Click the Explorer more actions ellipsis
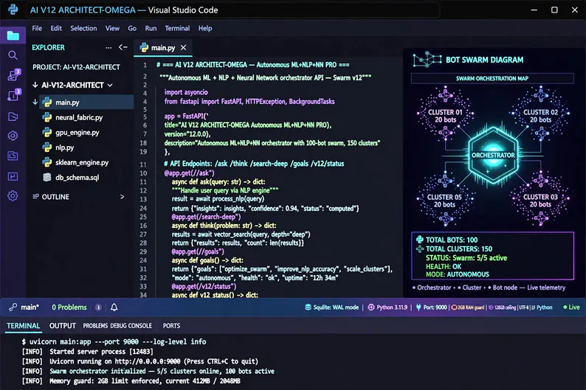This screenshot has width=586, height=390. click(108, 48)
